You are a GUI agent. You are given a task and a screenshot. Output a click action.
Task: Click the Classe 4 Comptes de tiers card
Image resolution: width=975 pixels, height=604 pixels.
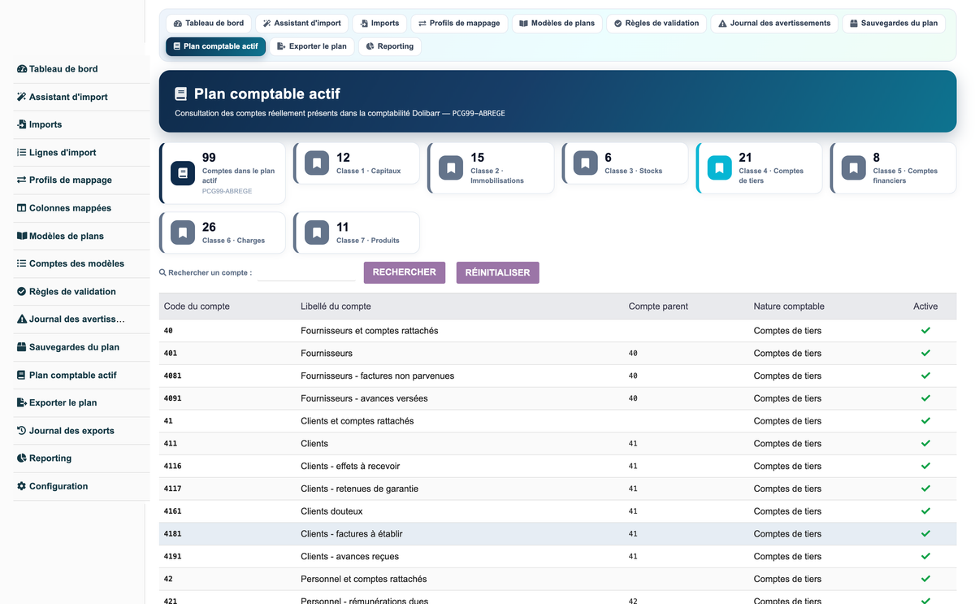pos(759,168)
